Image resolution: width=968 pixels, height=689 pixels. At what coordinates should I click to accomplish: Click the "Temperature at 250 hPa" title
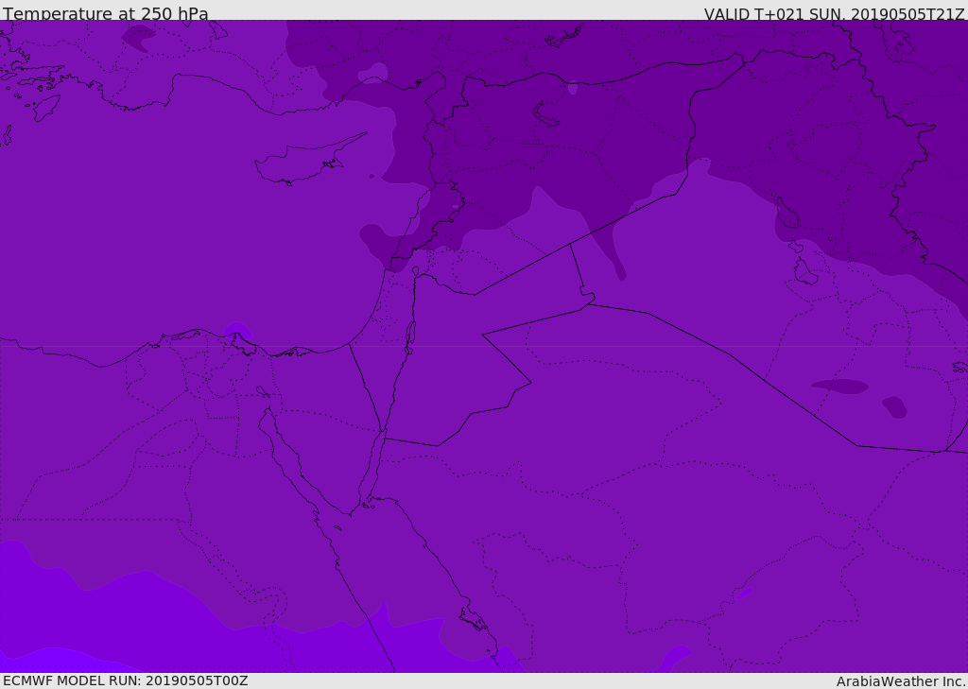(105, 14)
